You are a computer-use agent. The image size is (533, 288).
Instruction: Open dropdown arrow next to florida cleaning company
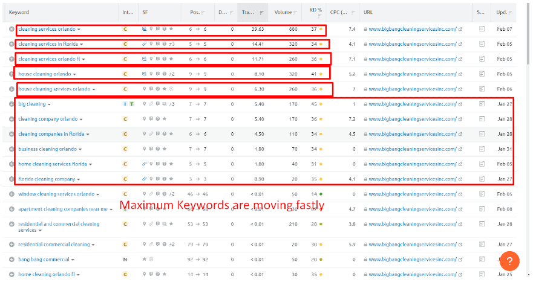(x=79, y=179)
